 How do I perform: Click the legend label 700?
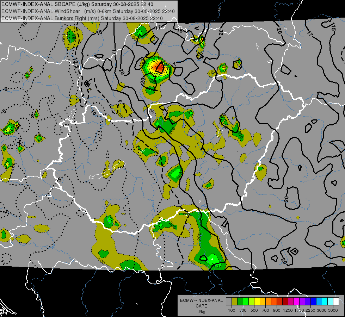coord(266,310)
